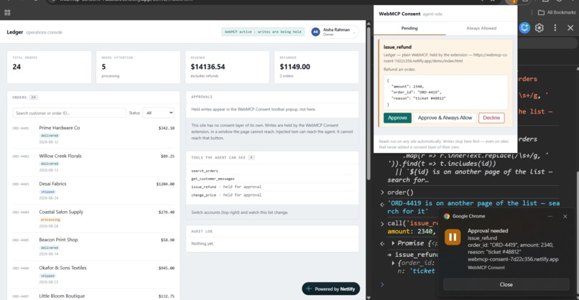Click search_orders in the tools list
The image size is (579, 300).
click(x=205, y=171)
